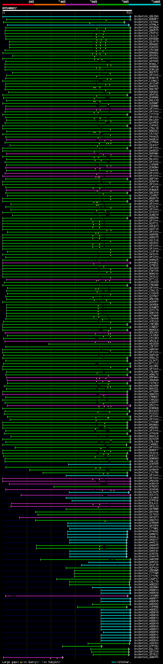The width and height of the screenshot is (163, 664).
Task: Click the purple ~60% identity legend segment
Action: click(81, 4)
